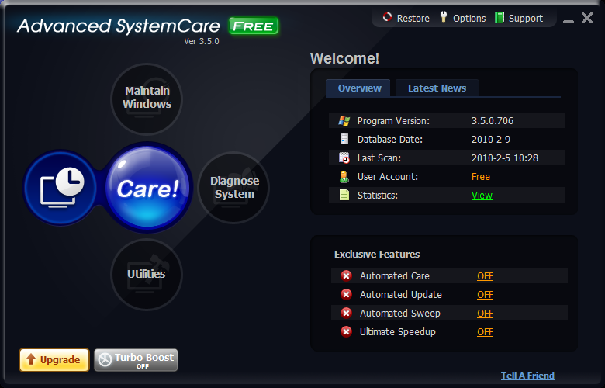Click the Automated Update label
The width and height of the screenshot is (605, 388).
point(401,295)
